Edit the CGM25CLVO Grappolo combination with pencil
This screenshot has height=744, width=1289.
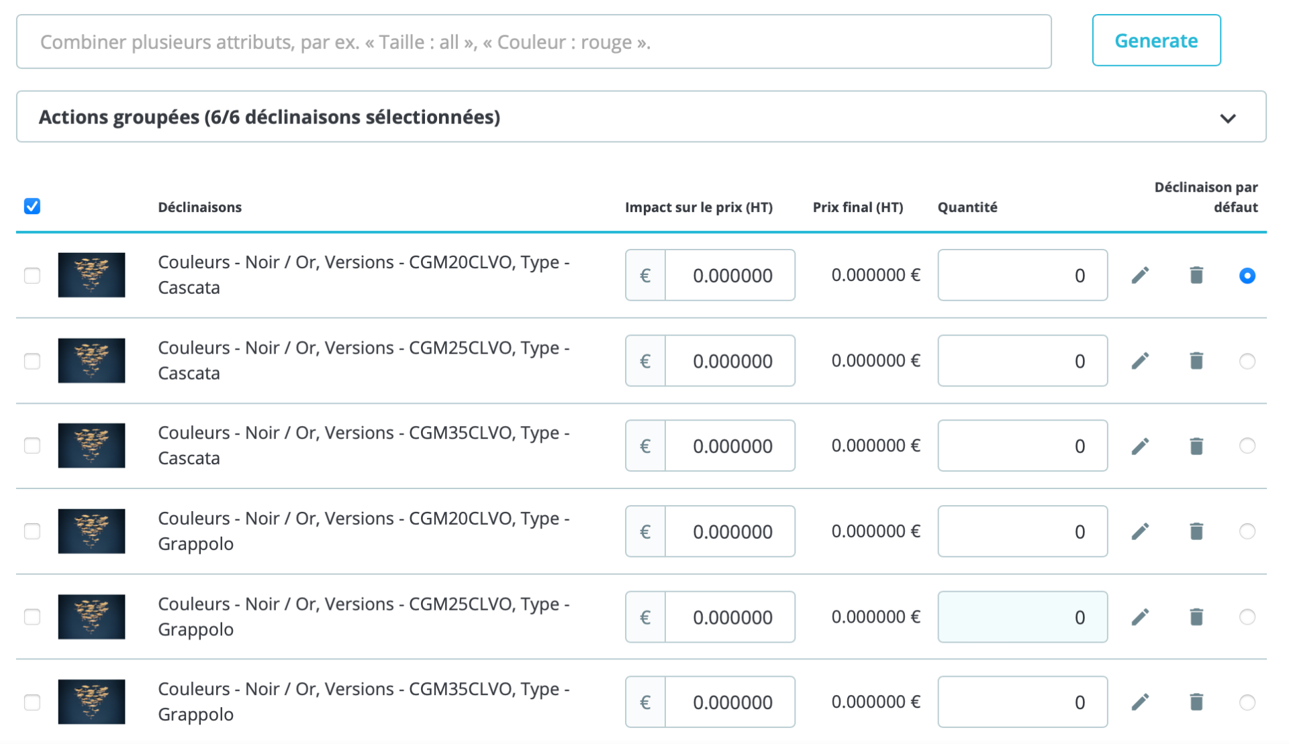click(x=1140, y=617)
